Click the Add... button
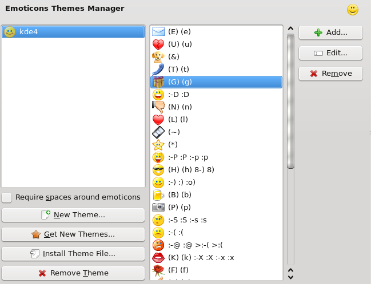371x284 pixels. [330, 33]
